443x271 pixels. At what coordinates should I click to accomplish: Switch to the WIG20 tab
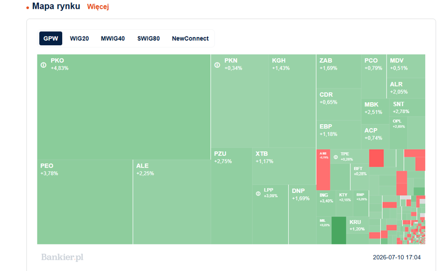[79, 38]
